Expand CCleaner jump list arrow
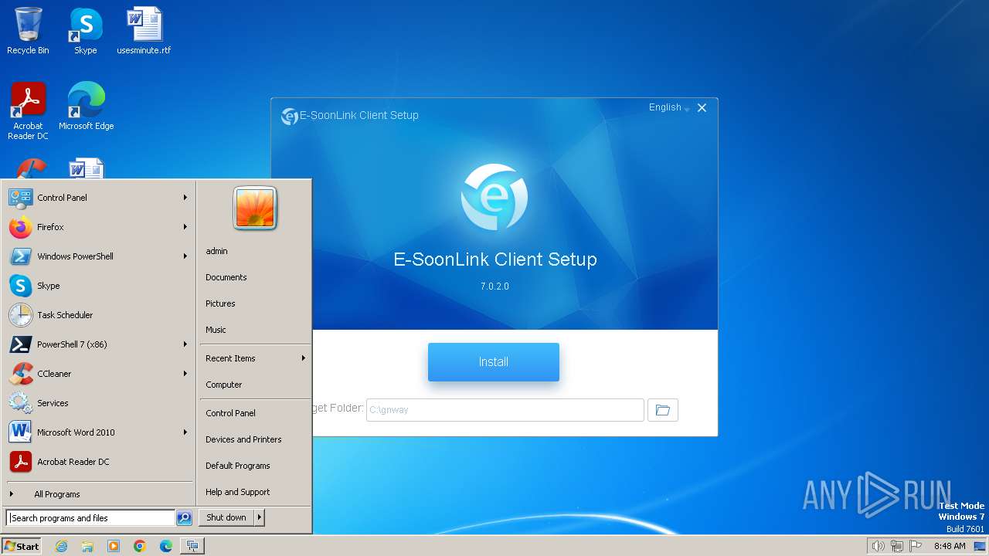Viewport: 989px width, 556px height. point(185,374)
